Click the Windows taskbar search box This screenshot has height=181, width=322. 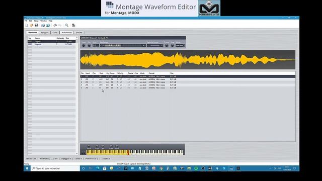(x=55, y=168)
